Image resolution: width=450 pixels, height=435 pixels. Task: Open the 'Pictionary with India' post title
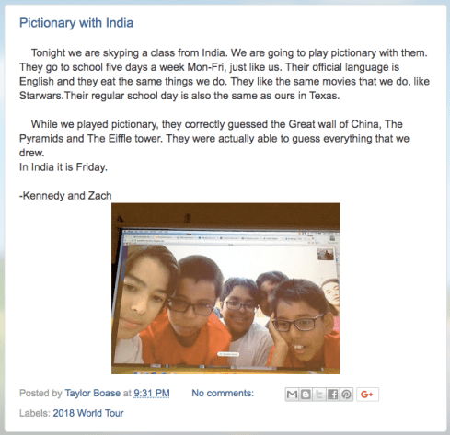[76, 23]
